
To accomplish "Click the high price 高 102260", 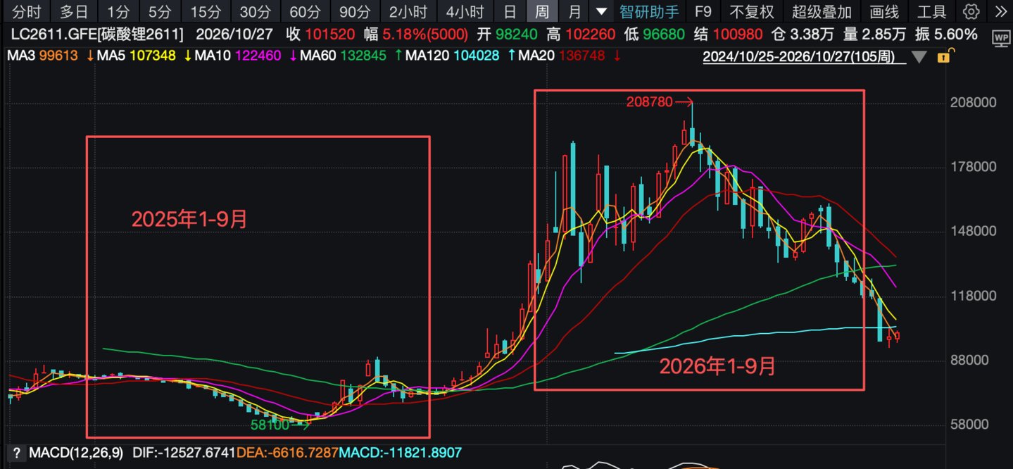I will coord(581,35).
